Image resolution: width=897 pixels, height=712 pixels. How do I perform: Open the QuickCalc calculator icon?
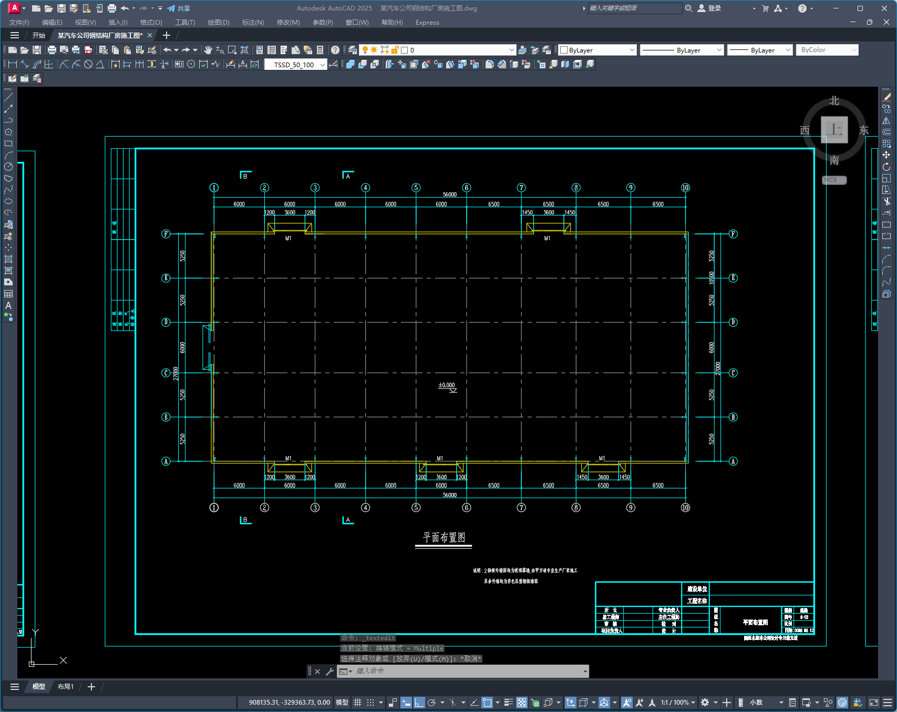tap(320, 50)
